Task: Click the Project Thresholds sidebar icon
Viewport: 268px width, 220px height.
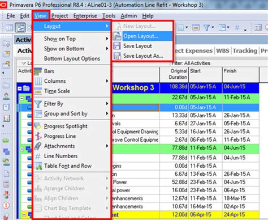Action: 6,194
